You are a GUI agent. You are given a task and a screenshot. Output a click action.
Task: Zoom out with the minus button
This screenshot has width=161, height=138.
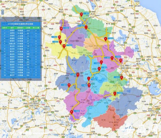3,13
